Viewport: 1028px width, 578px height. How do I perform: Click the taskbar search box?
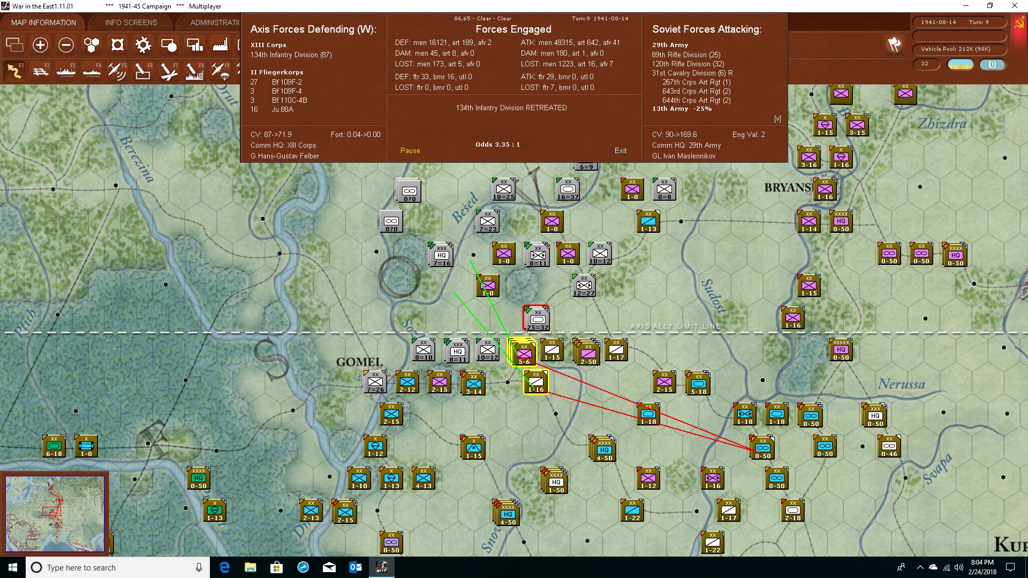(118, 567)
